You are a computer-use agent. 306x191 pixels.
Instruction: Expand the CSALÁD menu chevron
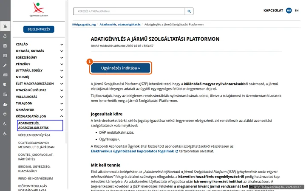(62, 45)
